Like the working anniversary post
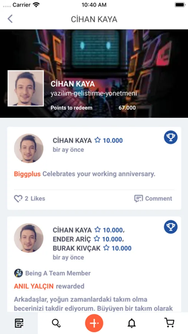Image resolution: width=188 pixels, height=334 pixels. (x=30, y=199)
